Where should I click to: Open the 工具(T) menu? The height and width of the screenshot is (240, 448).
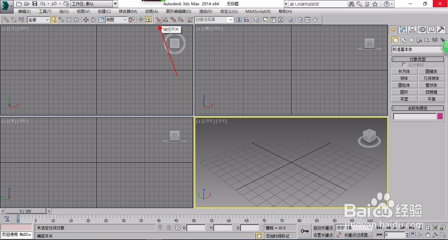(x=45, y=12)
